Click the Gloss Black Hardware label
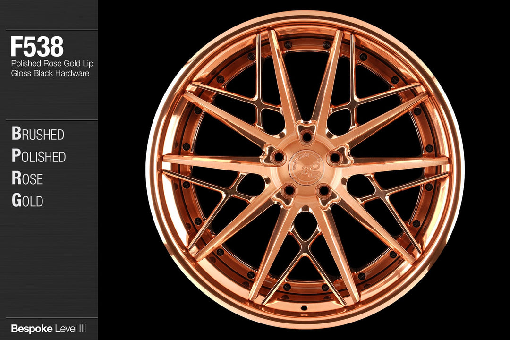The image size is (510, 340). pyautogui.click(x=50, y=73)
